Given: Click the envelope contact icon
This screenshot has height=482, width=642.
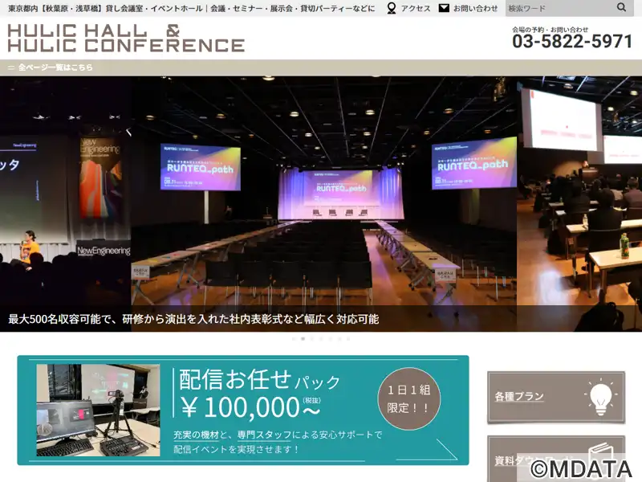Looking at the screenshot, I should tap(444, 8).
